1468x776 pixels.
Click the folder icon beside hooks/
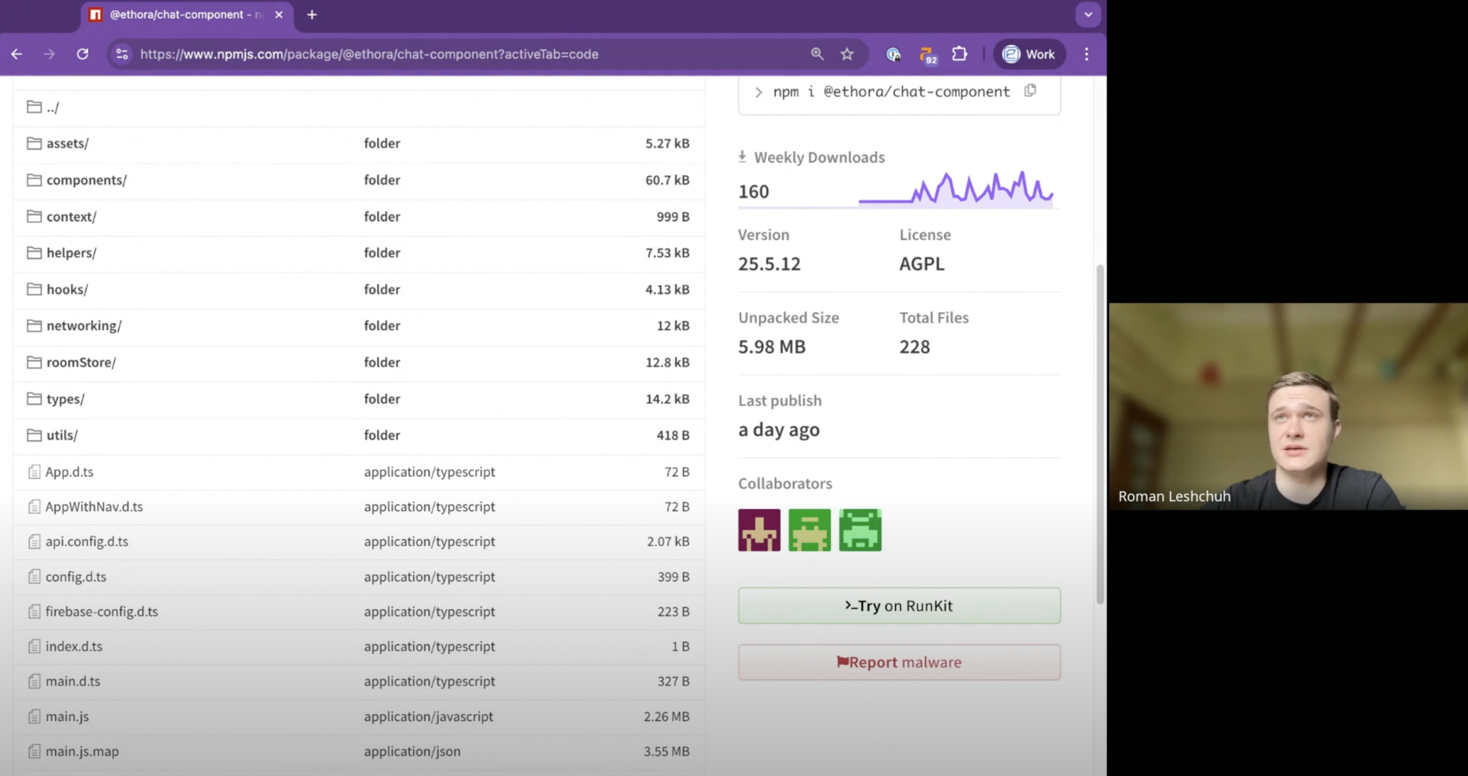pos(34,289)
